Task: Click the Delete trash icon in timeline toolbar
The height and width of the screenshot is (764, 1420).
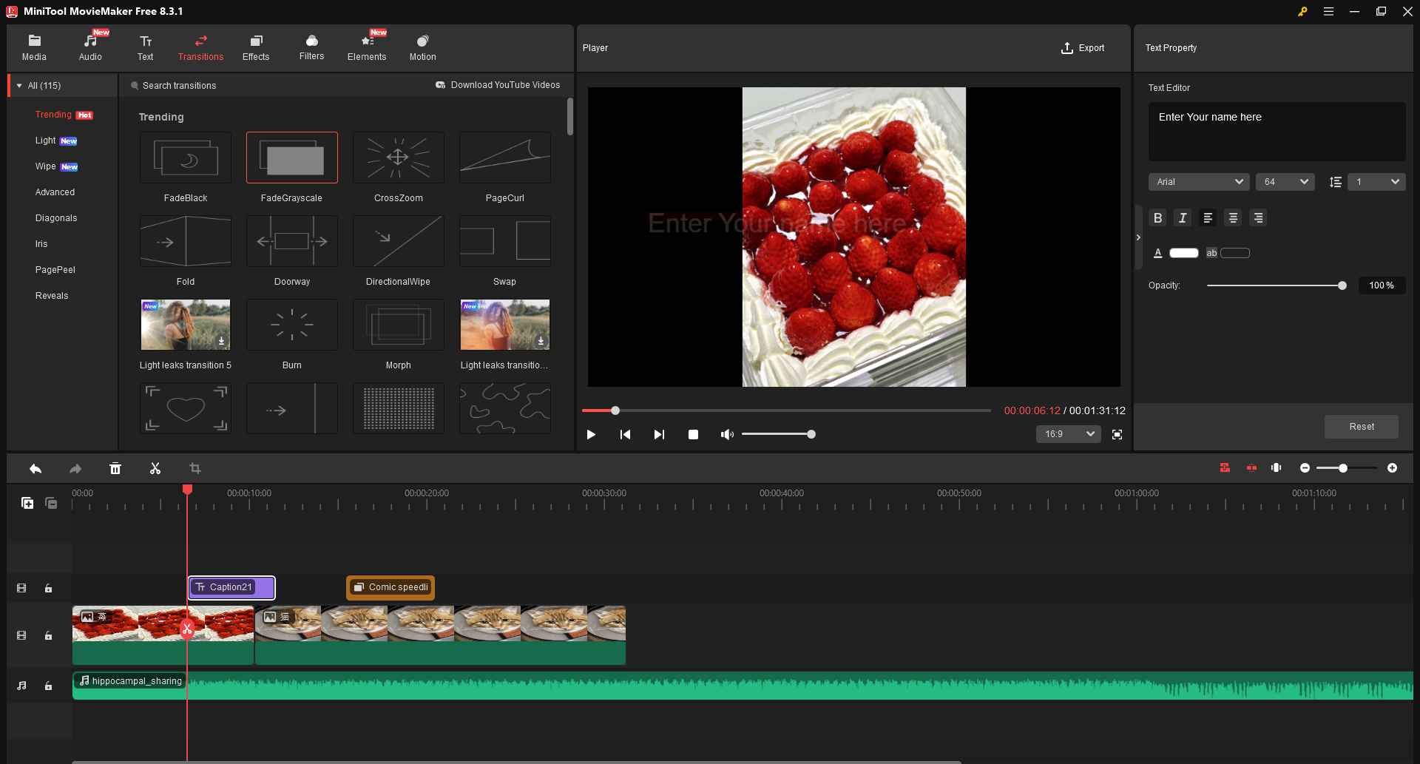Action: 115,468
